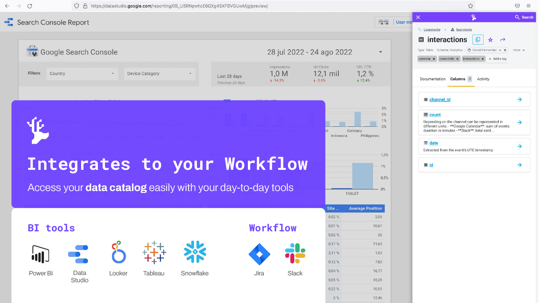The height and width of the screenshot is (303, 539).
Task: Select the Columns tab
Action: tap(461, 79)
